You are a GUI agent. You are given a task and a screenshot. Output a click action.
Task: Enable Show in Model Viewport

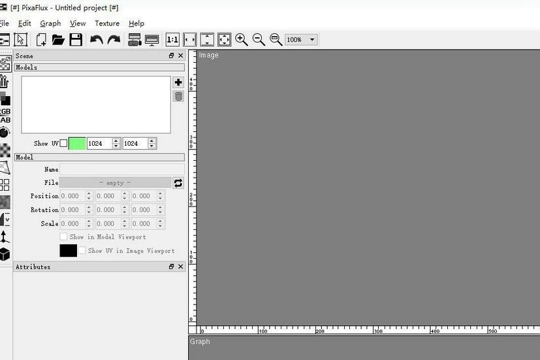coord(63,237)
